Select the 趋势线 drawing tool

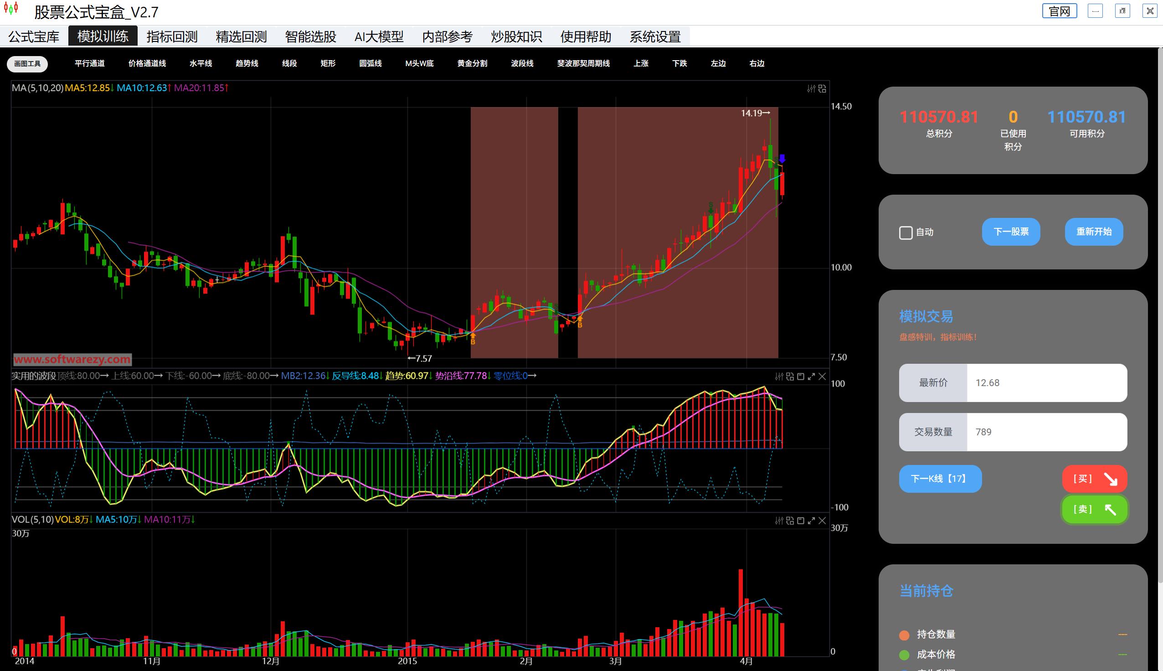247,64
